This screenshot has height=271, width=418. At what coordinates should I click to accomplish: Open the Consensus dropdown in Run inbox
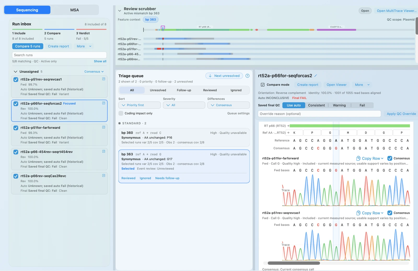[94, 72]
